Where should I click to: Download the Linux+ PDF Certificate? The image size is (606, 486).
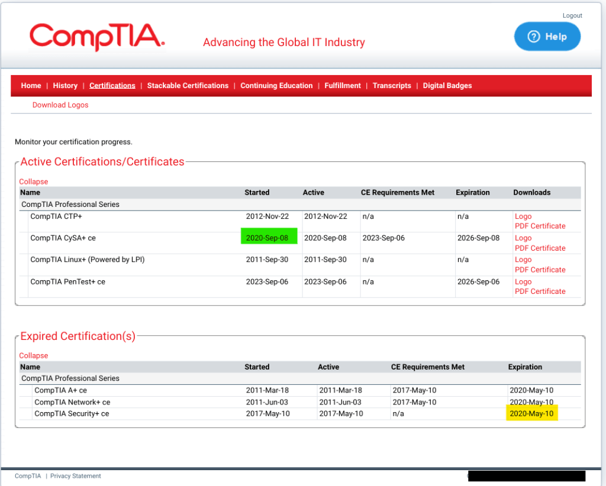pos(540,270)
